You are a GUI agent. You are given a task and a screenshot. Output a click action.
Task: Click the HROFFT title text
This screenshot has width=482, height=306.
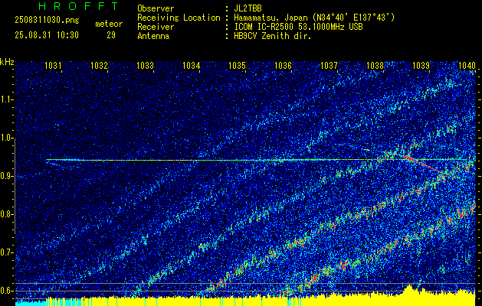click(x=78, y=6)
